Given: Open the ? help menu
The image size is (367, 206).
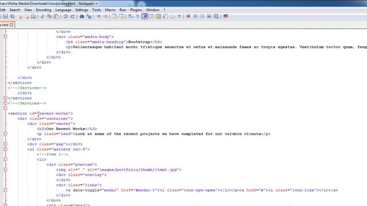Looking at the screenshot, I should [x=165, y=10].
